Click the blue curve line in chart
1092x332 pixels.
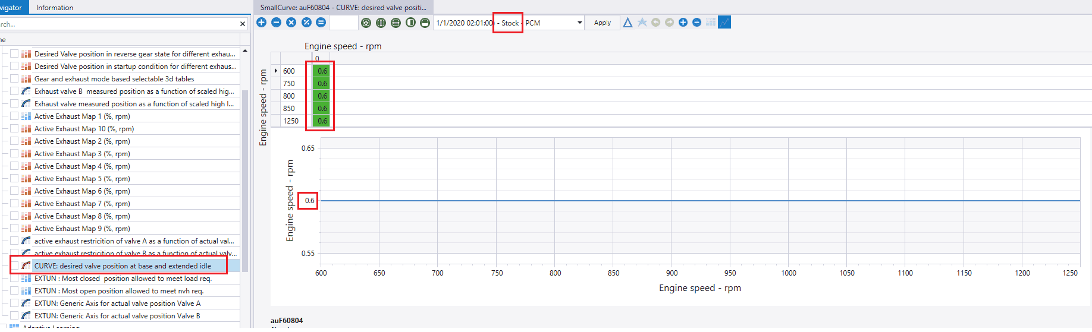coord(700,201)
